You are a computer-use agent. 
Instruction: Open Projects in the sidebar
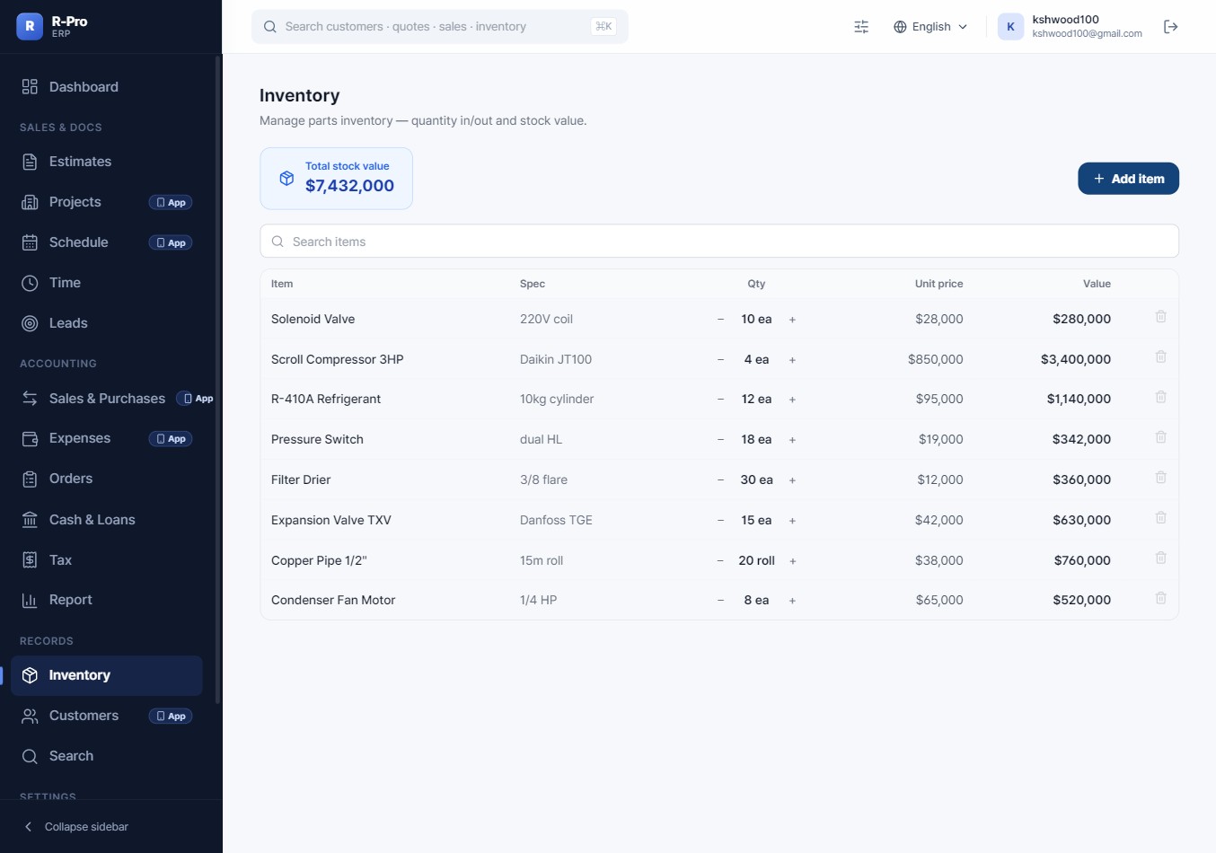pyautogui.click(x=107, y=202)
